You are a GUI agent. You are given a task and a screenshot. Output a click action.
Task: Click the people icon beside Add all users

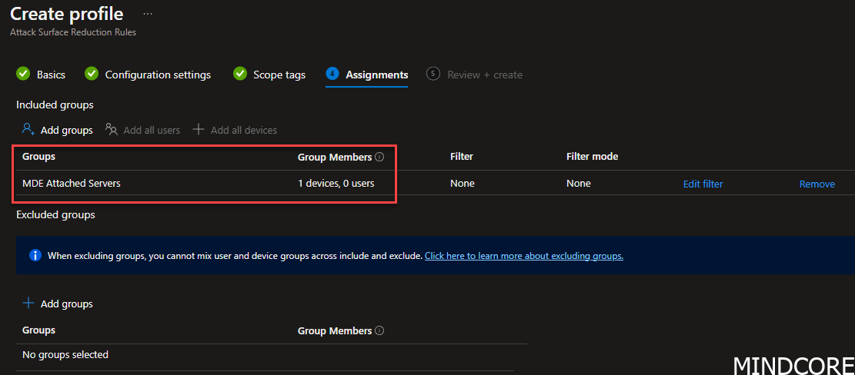click(112, 130)
